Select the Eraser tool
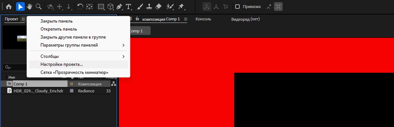 (158, 6)
